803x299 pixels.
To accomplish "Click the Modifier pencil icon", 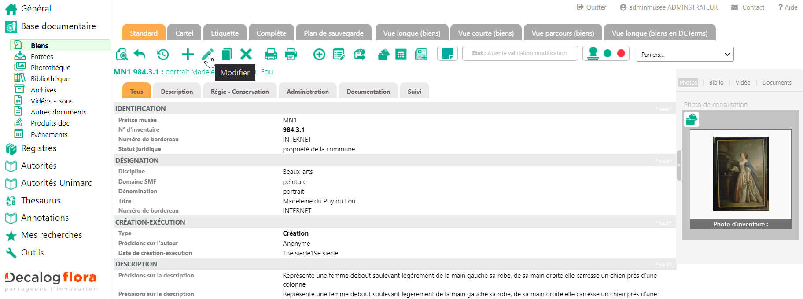I will (x=207, y=55).
